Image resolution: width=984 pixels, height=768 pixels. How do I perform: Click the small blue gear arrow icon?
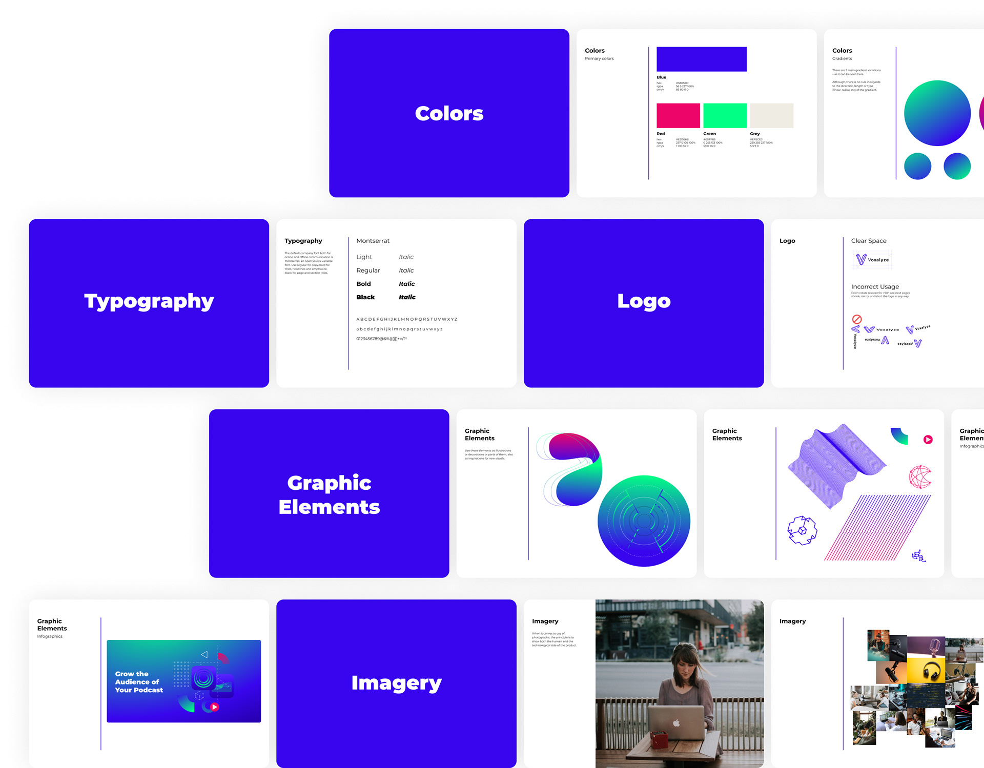(x=918, y=556)
